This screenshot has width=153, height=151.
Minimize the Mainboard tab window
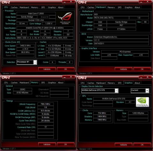tap(141, 2)
